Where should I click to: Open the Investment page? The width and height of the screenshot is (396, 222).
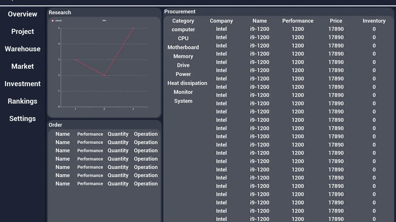(x=23, y=84)
